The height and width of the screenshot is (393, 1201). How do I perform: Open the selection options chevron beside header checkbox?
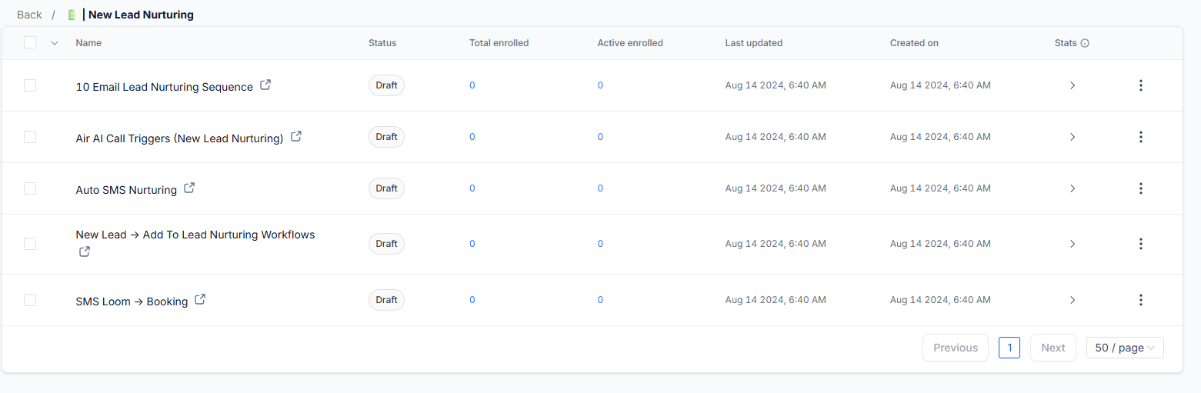click(55, 43)
